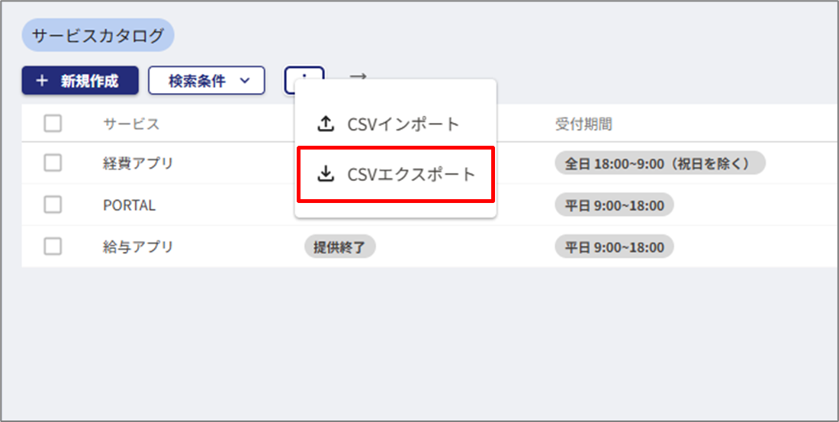Toggle the checkbox for PORTAL row
839x422 pixels.
[53, 205]
